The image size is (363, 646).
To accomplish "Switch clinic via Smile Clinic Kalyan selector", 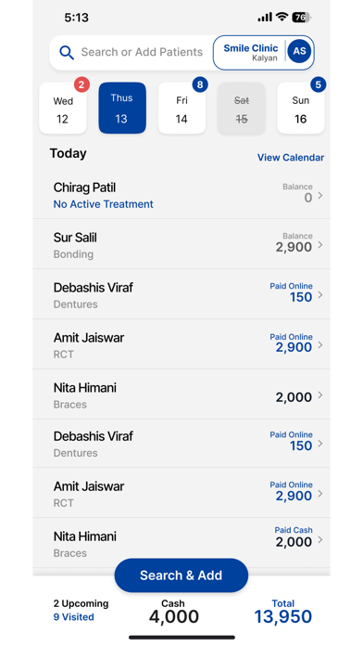I will point(250,52).
